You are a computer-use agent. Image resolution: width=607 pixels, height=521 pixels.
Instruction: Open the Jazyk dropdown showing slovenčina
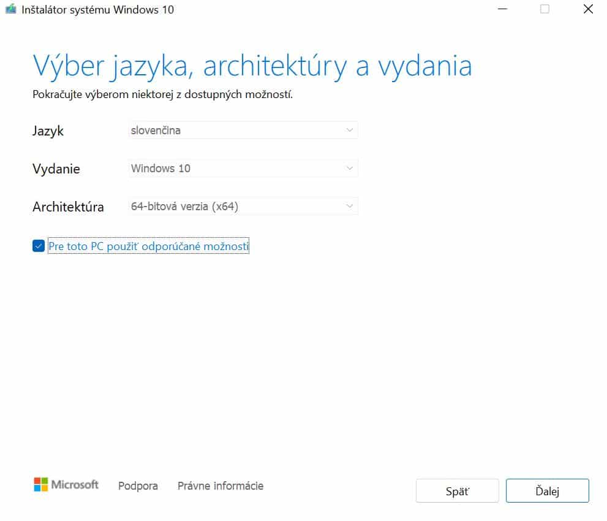click(243, 130)
